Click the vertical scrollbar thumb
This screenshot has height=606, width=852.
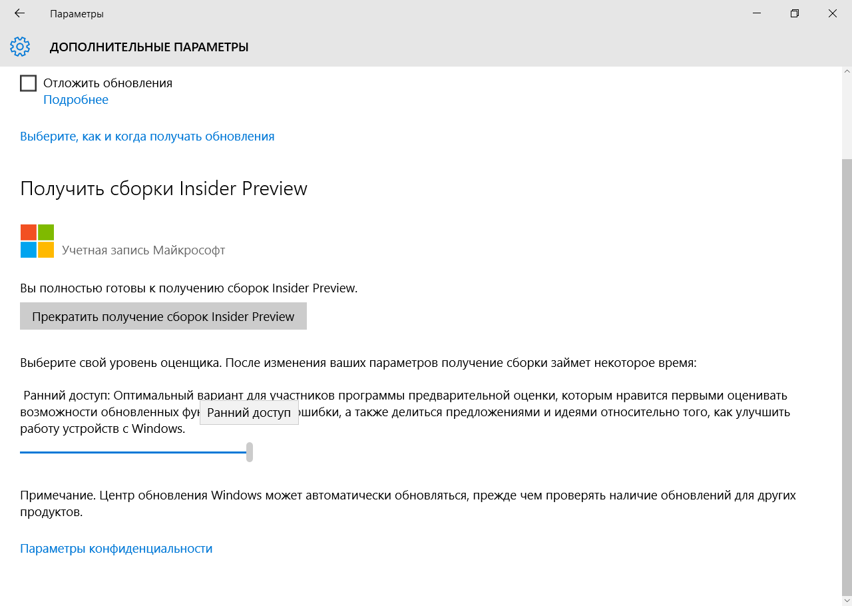tap(847, 373)
